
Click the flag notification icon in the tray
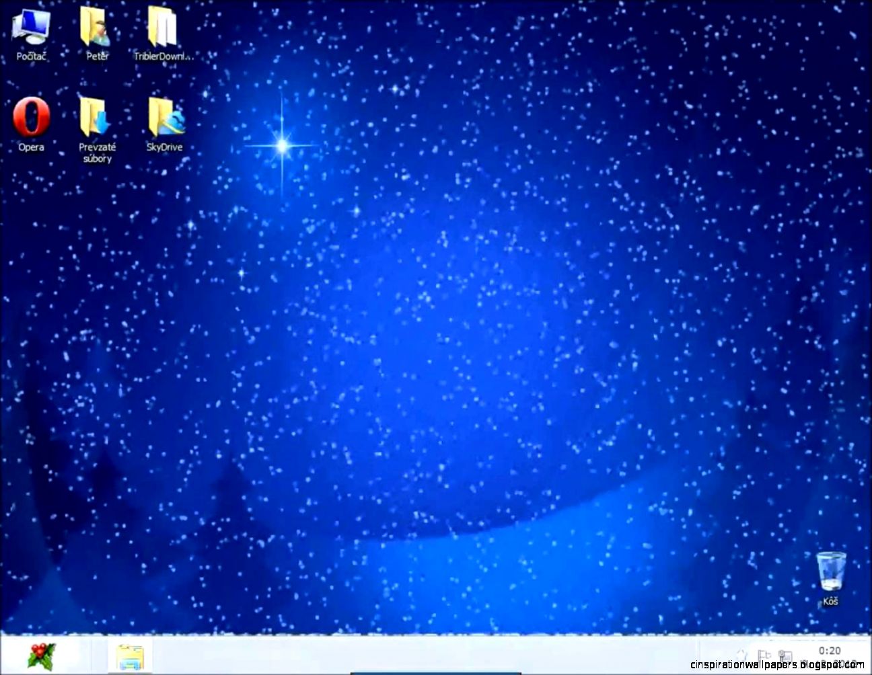click(x=764, y=653)
